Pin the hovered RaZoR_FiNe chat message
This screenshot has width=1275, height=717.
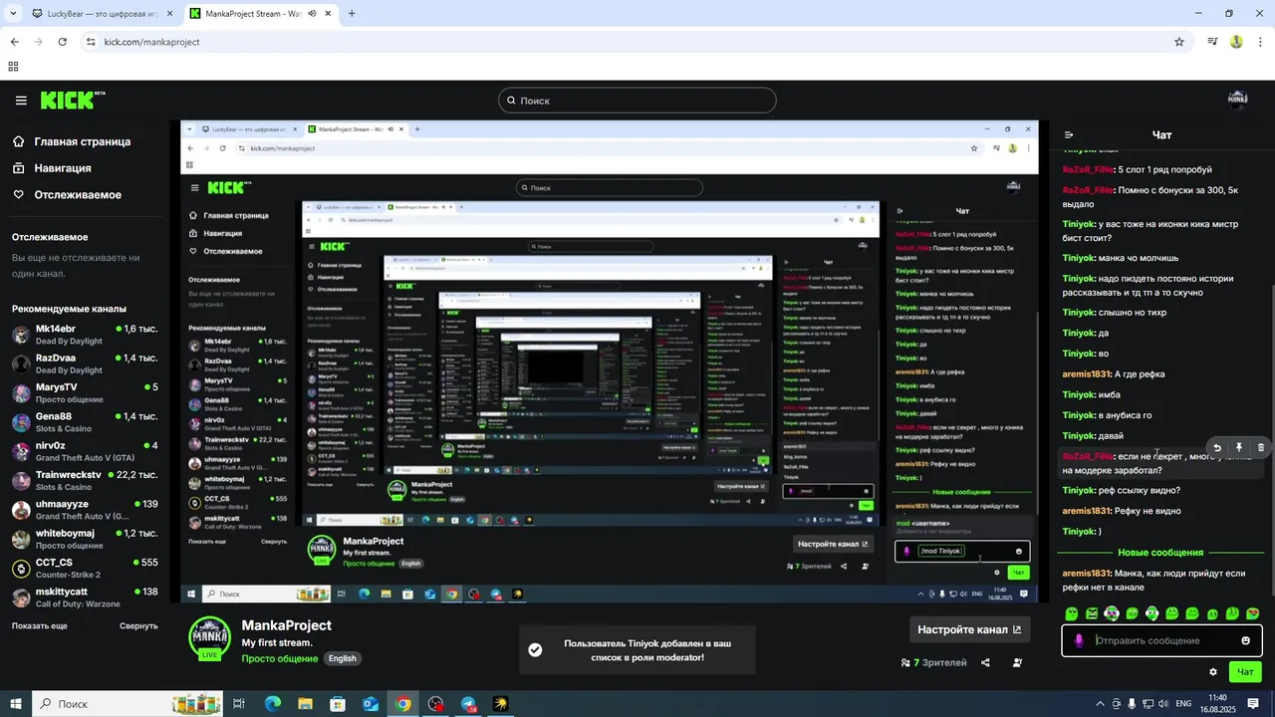pos(1238,448)
